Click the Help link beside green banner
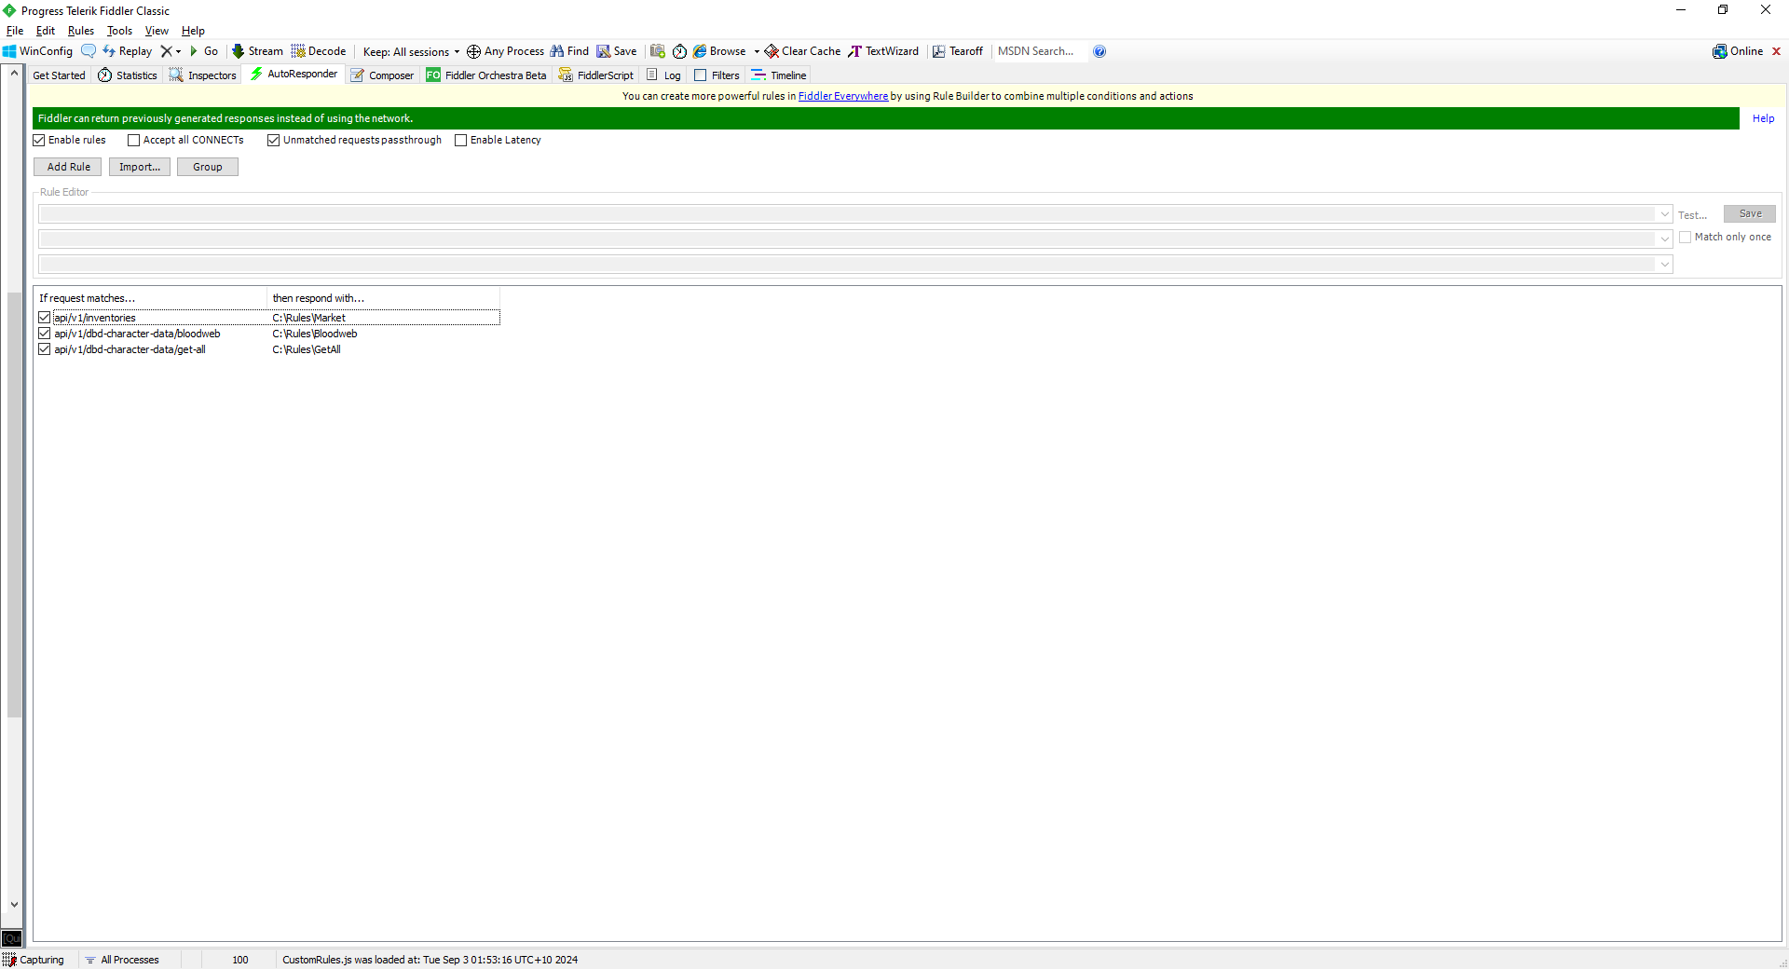 click(x=1763, y=118)
